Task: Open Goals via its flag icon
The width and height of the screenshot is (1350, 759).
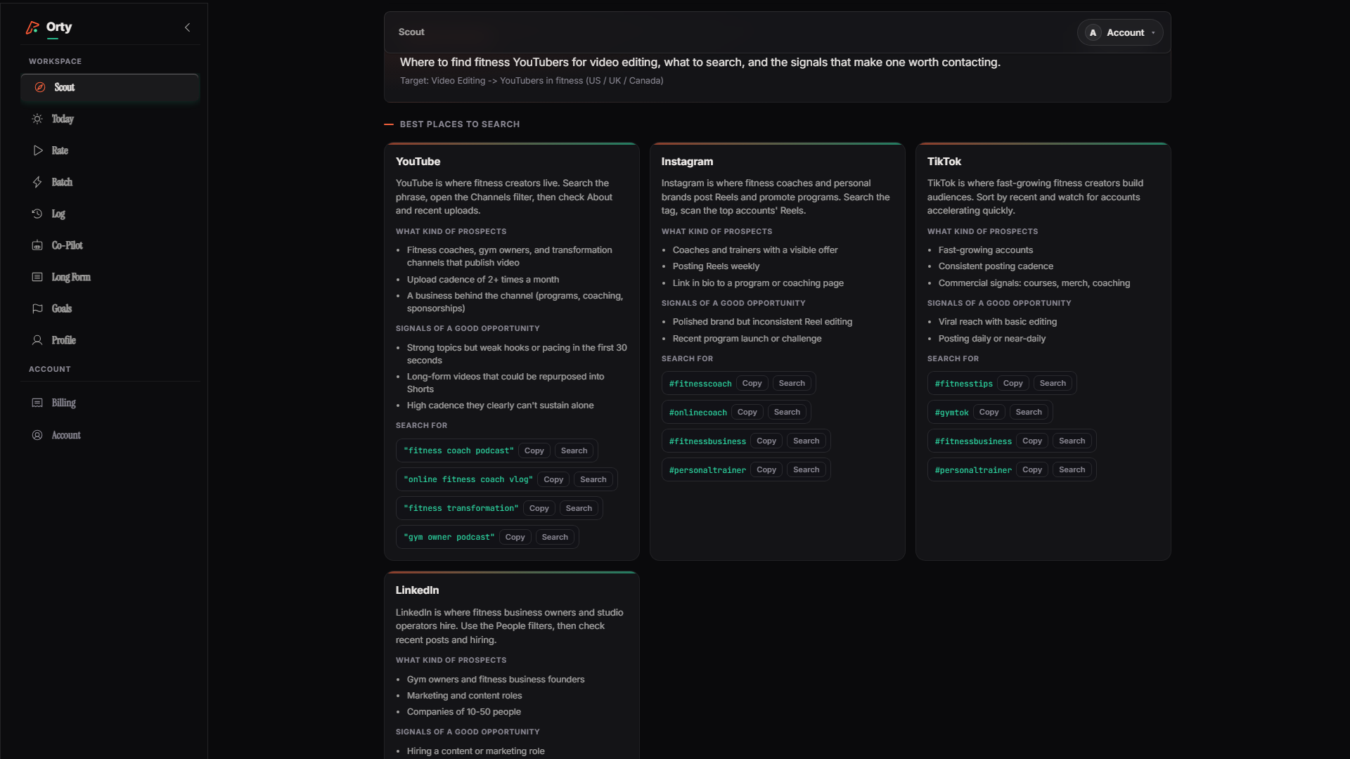Action: coord(37,309)
